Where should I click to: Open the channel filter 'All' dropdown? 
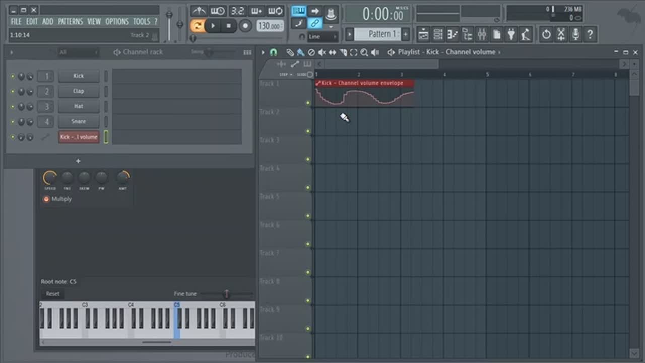tap(78, 52)
